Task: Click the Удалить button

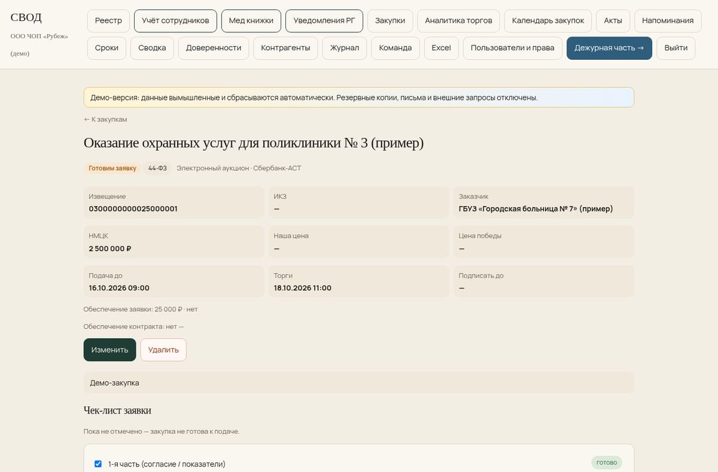Action: coord(163,350)
